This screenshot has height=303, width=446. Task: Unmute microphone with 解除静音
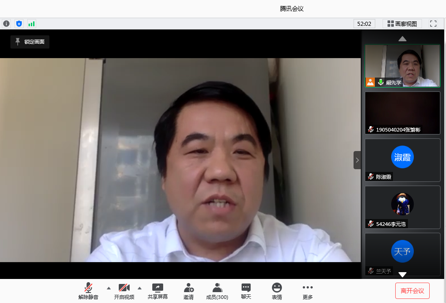(88, 291)
